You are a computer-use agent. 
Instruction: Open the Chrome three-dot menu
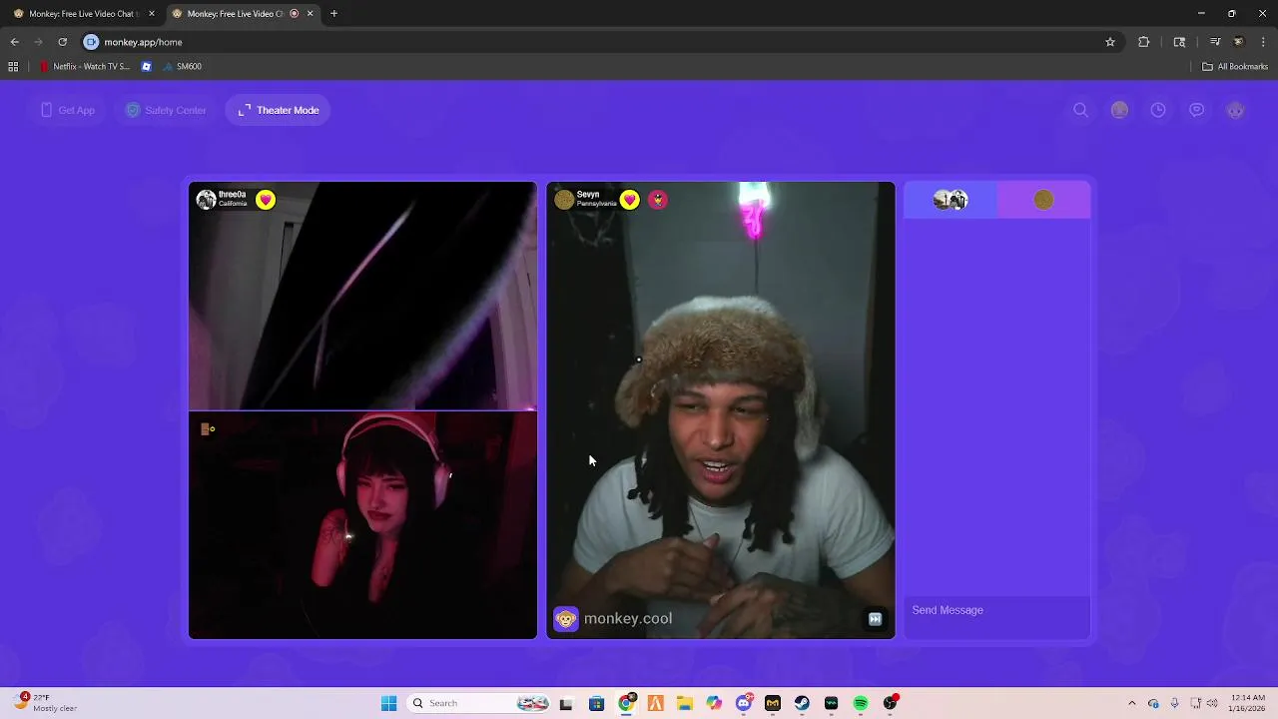[x=1264, y=42]
